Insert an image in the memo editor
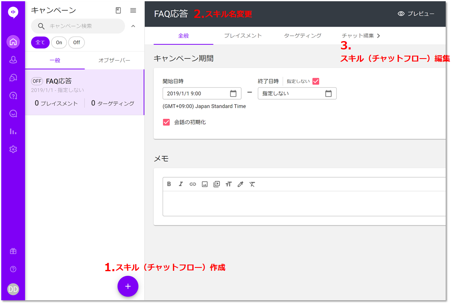 [x=204, y=184]
